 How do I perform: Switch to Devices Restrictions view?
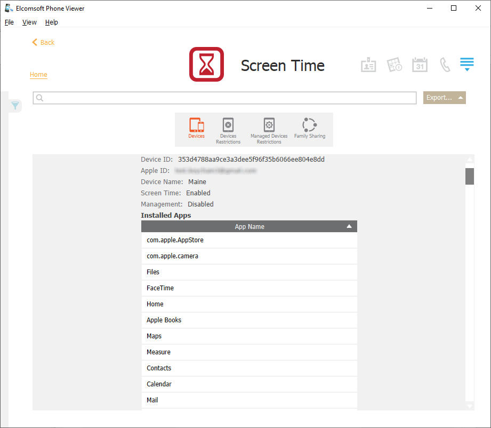click(x=228, y=130)
